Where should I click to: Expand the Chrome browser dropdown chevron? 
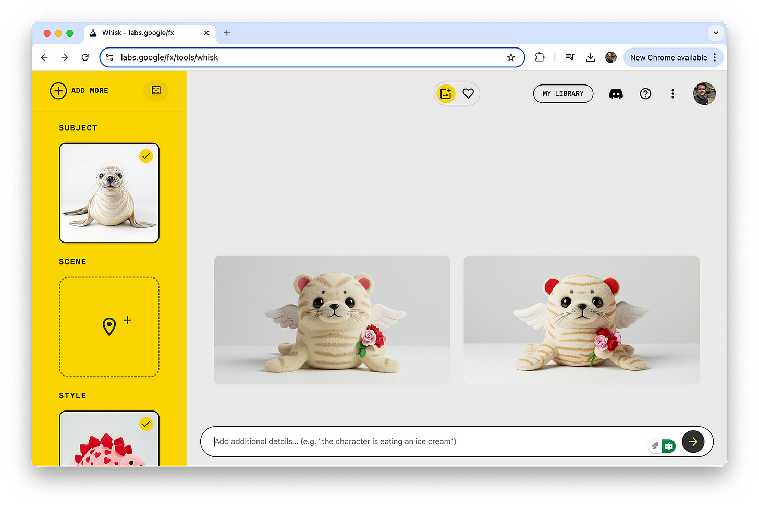click(716, 33)
